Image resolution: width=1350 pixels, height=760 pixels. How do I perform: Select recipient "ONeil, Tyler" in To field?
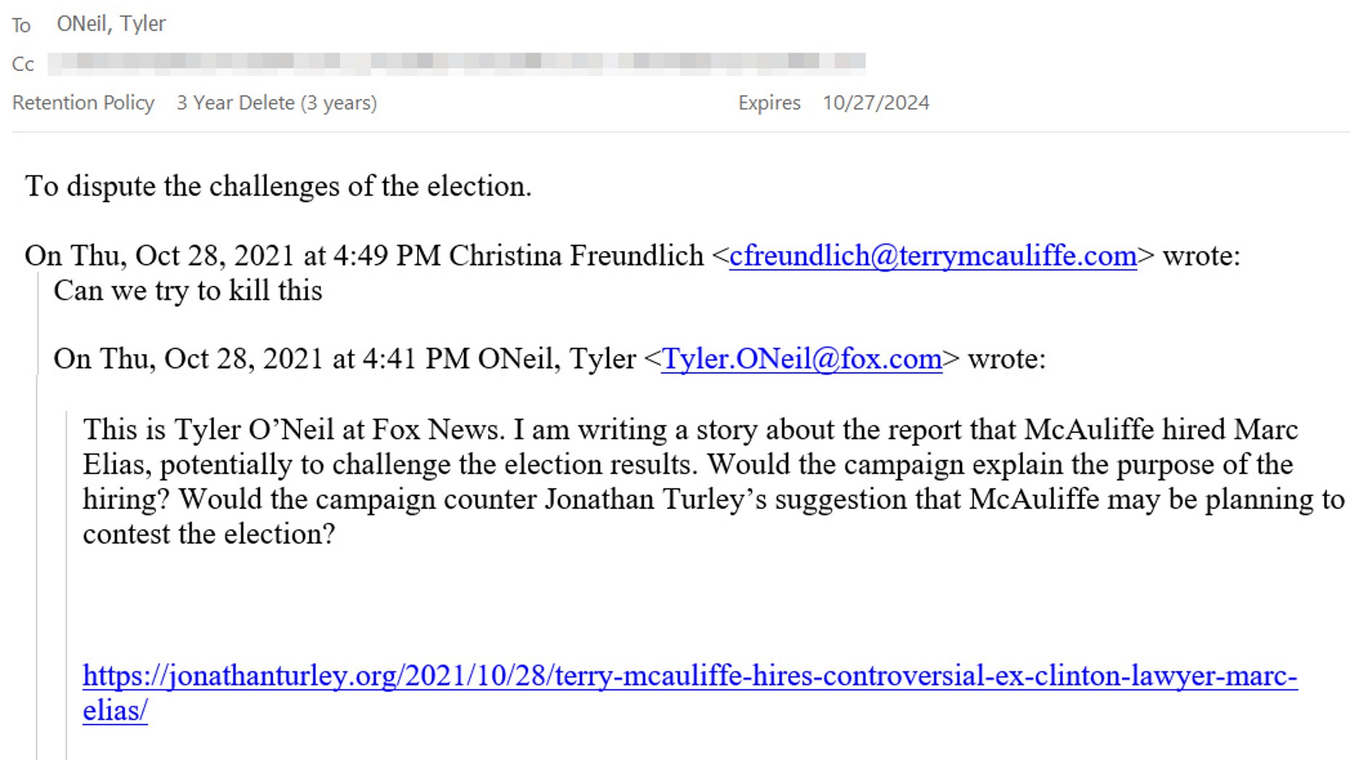(111, 24)
